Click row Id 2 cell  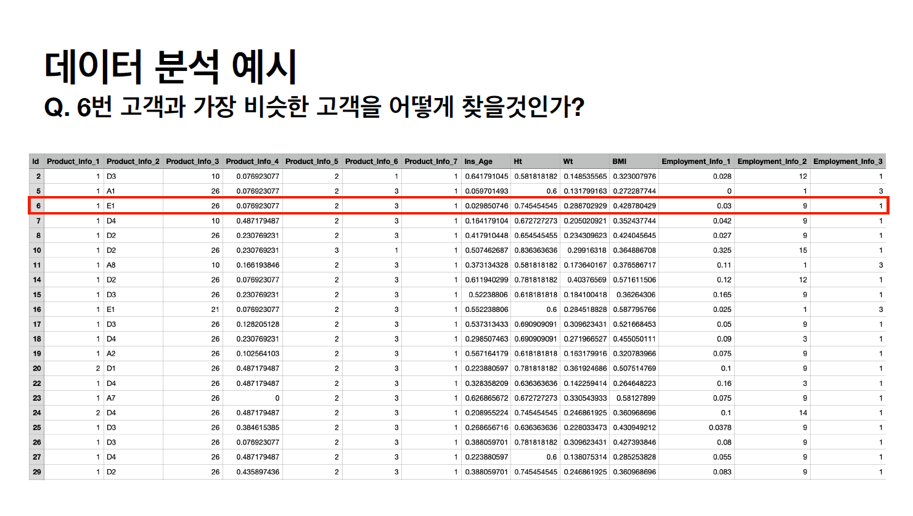click(x=36, y=176)
